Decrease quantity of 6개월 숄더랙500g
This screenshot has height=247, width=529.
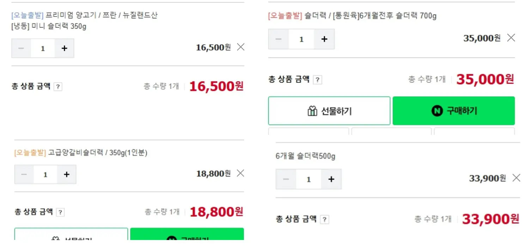pos(286,179)
